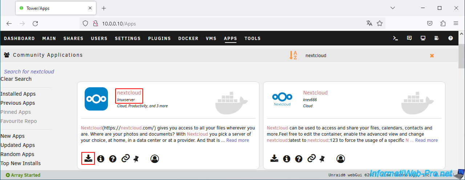
Task: Click the nextcloud search field
Action: click(x=363, y=56)
